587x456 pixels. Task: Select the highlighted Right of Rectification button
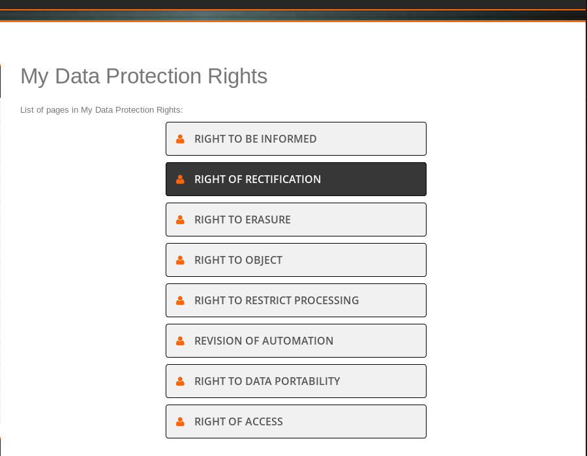tap(295, 179)
